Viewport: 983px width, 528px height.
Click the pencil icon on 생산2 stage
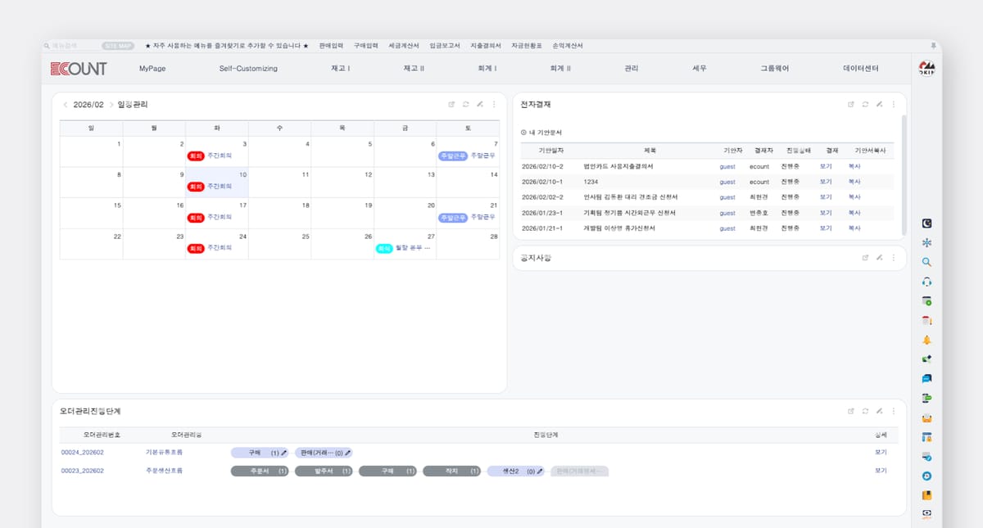tap(541, 472)
